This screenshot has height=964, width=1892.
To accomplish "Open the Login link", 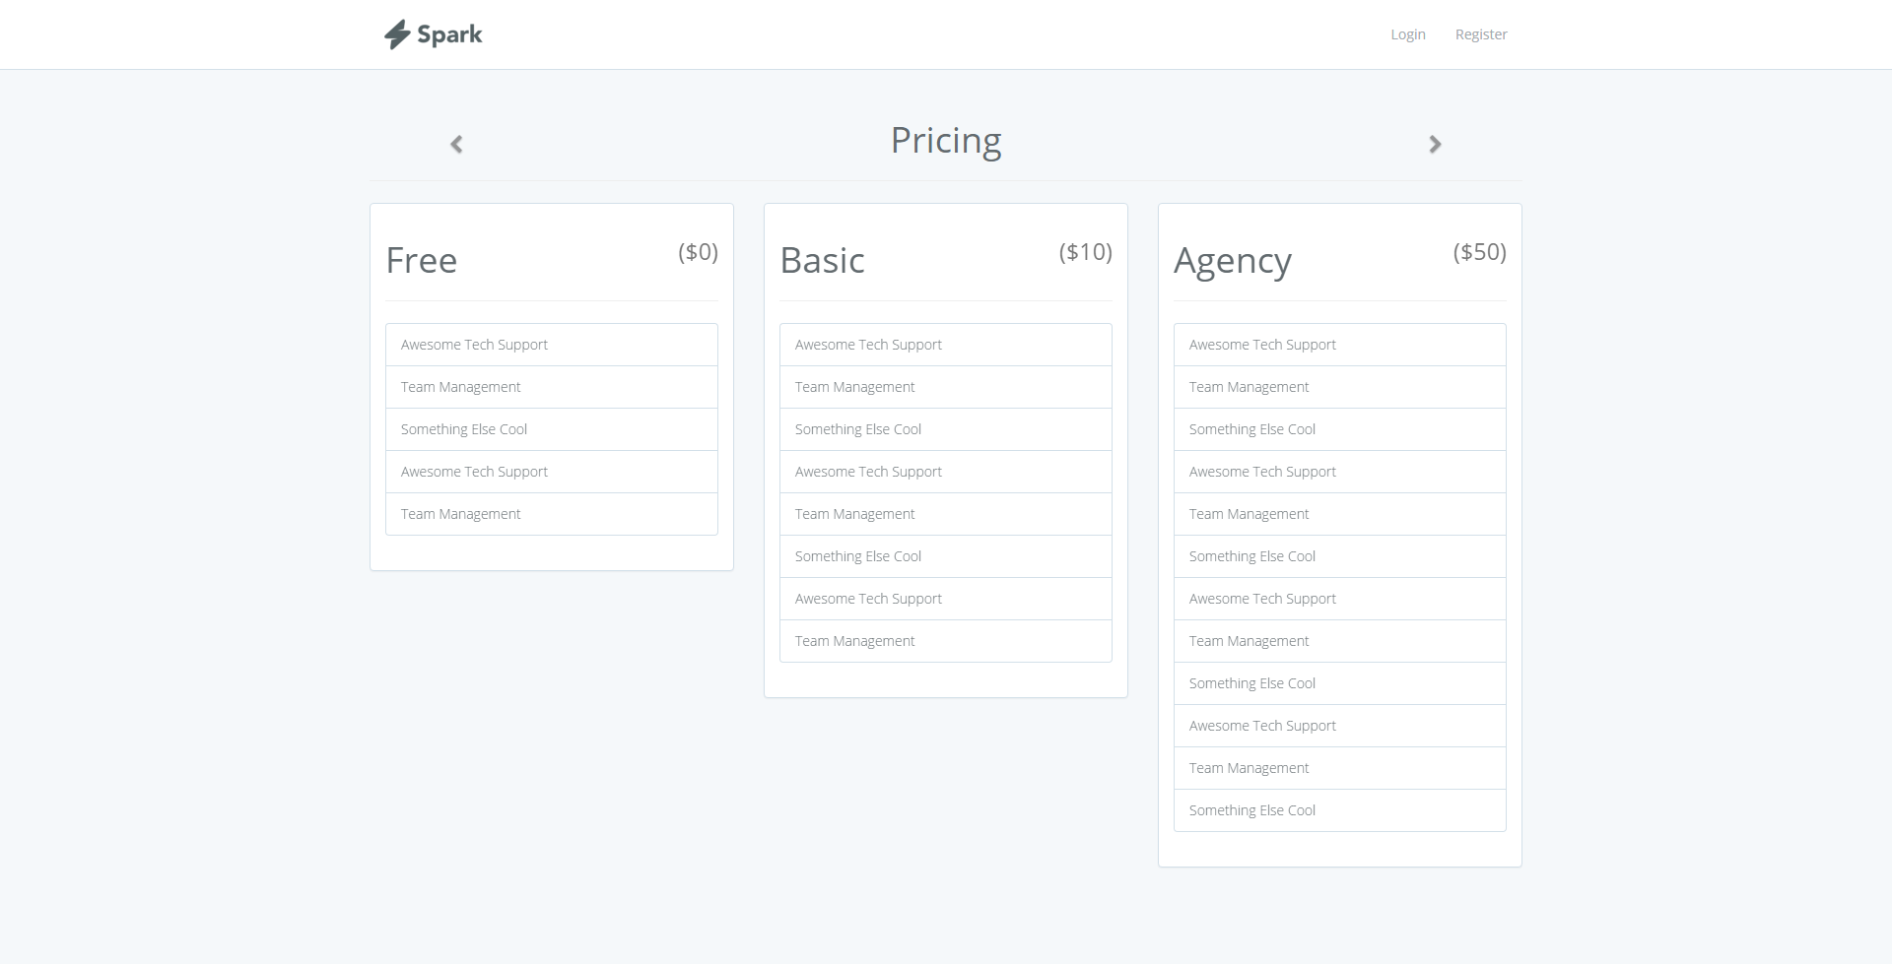I will (1407, 34).
